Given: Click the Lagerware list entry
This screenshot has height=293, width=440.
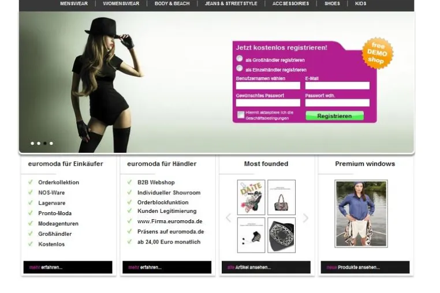Looking at the screenshot, I should 52,203.
